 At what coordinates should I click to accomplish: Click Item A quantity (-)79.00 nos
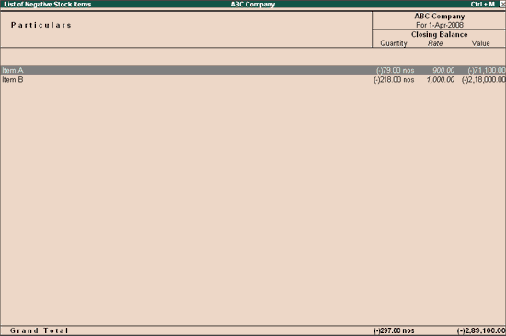point(395,70)
